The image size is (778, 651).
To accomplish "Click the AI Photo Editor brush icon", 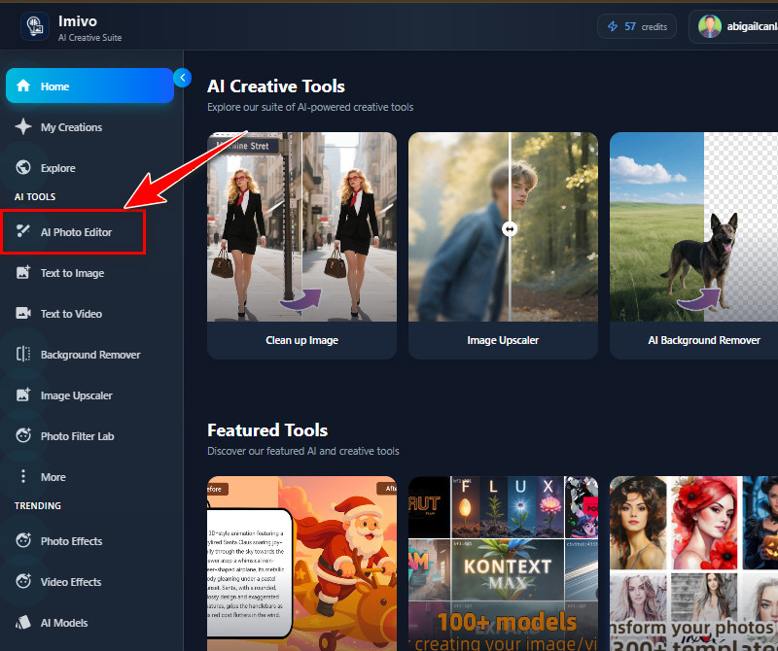I will click(x=23, y=231).
